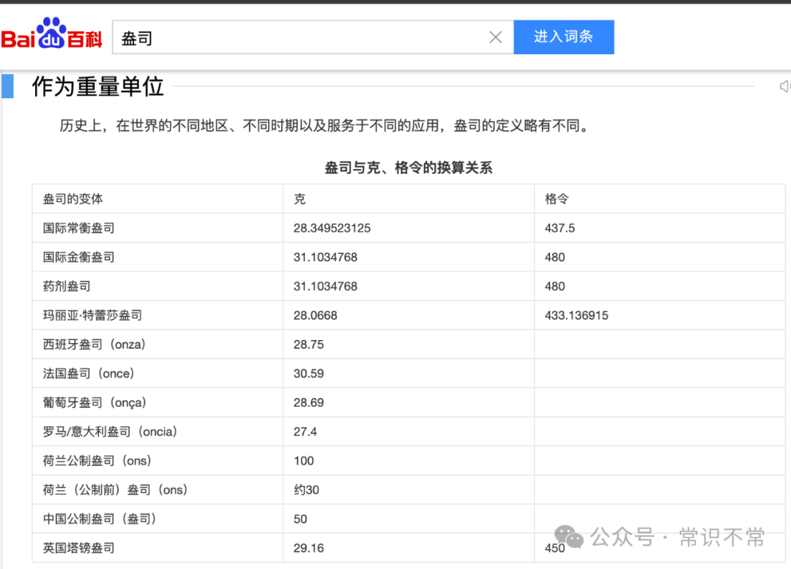
Task: Select the value 28.0668
Action: click(315, 316)
